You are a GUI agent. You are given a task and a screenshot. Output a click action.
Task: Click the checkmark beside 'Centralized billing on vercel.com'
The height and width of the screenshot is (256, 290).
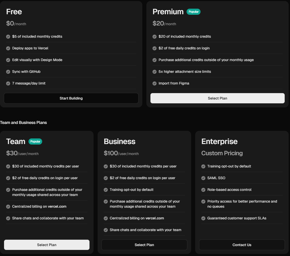8,206
